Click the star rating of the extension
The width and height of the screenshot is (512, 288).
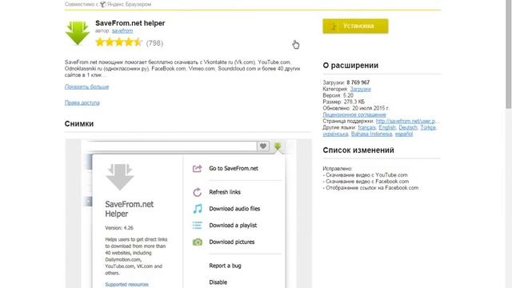point(119,42)
